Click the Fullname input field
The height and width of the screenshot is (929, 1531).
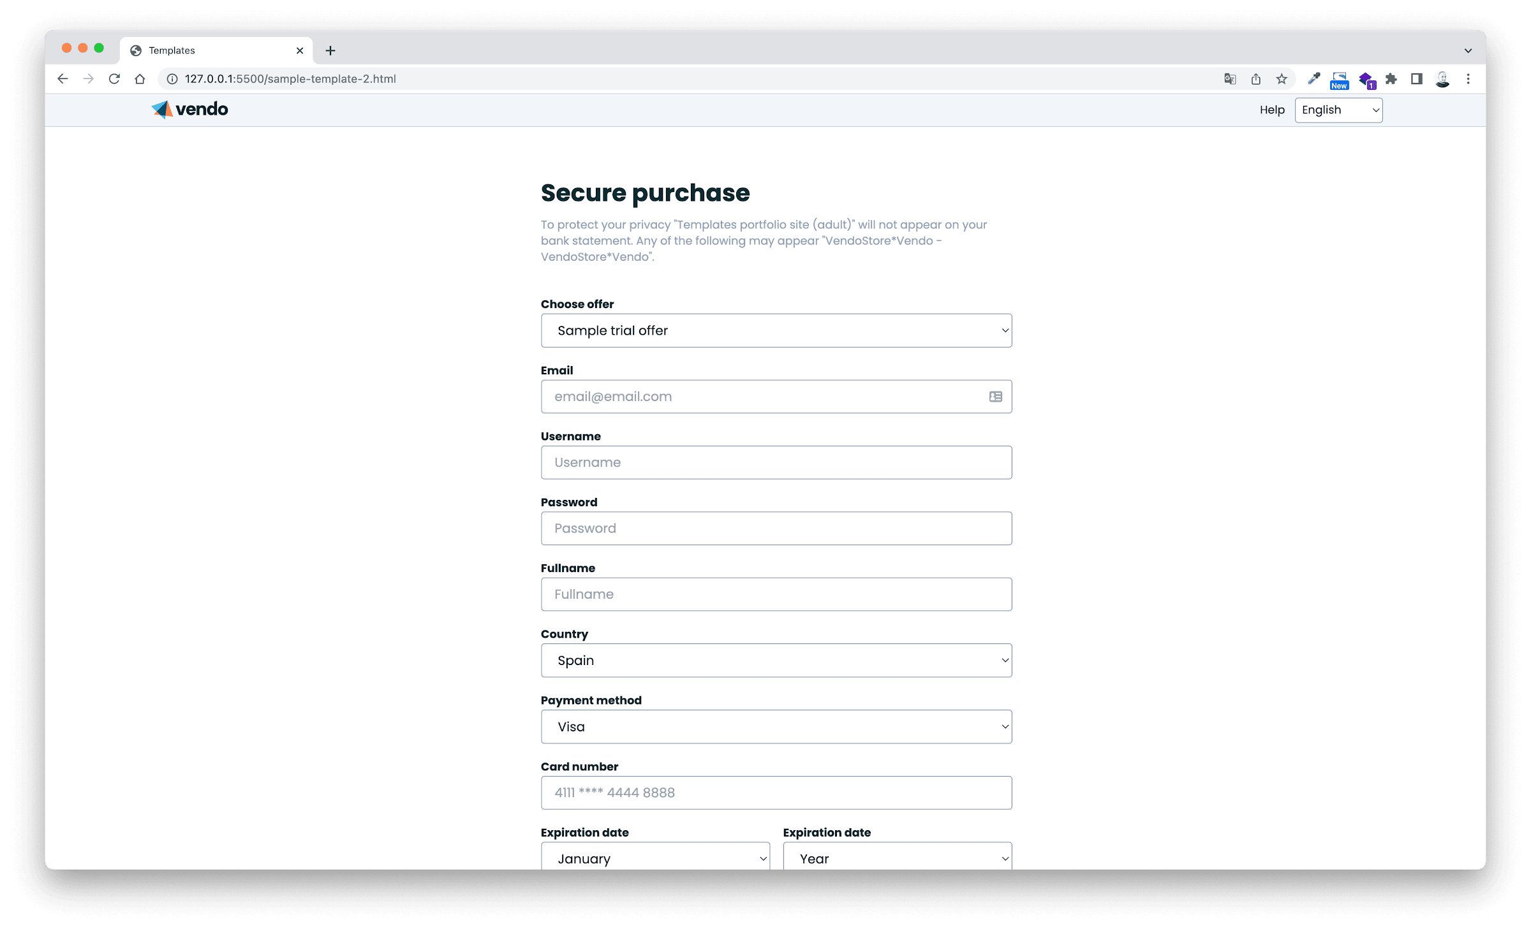[x=776, y=594]
